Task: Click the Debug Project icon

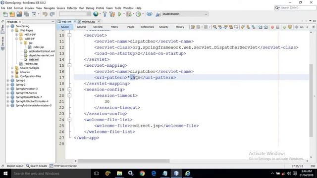Action: (x=129, y=14)
